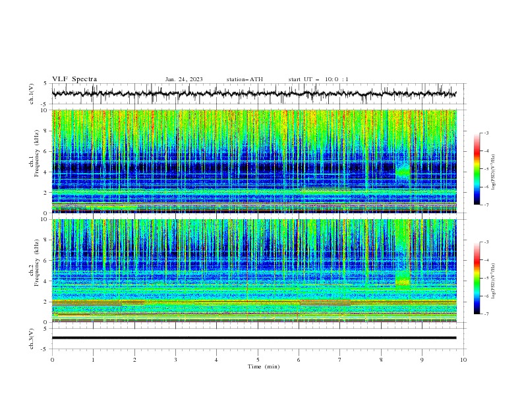Click the "VLF Spectra" plot title
This screenshot has width=522, height=404.
(x=74, y=79)
